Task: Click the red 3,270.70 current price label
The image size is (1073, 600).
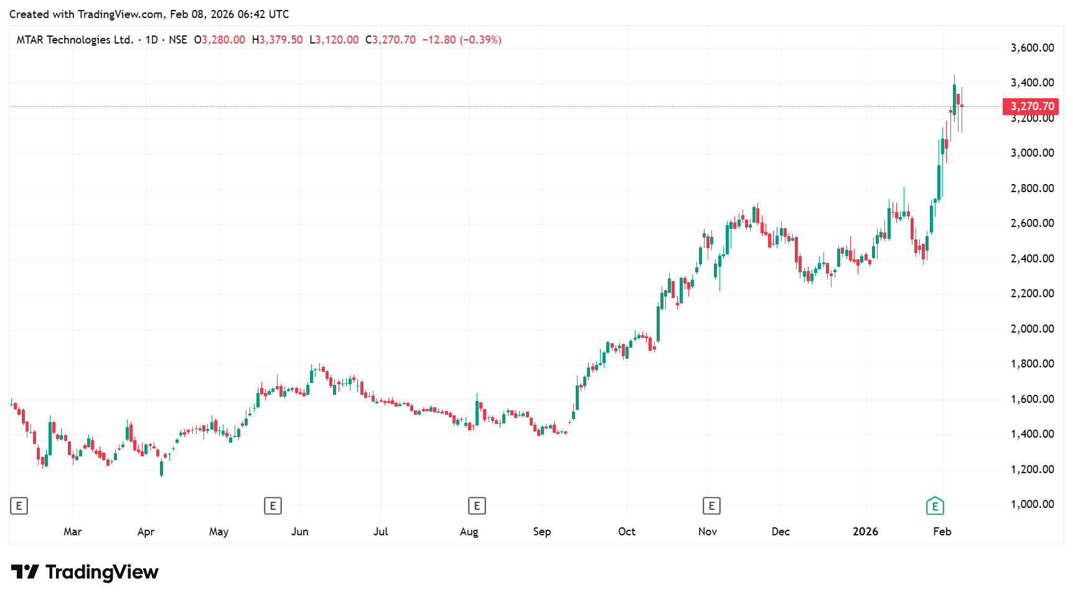Action: click(1031, 106)
